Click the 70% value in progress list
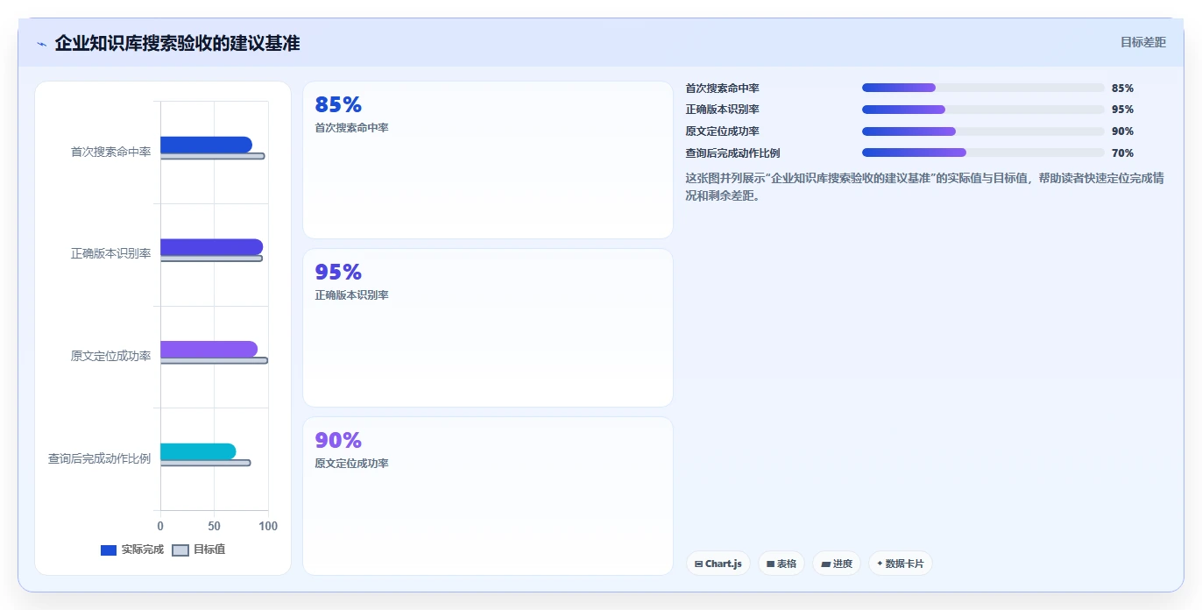Screen dimensions: 1202x610 click(1122, 153)
